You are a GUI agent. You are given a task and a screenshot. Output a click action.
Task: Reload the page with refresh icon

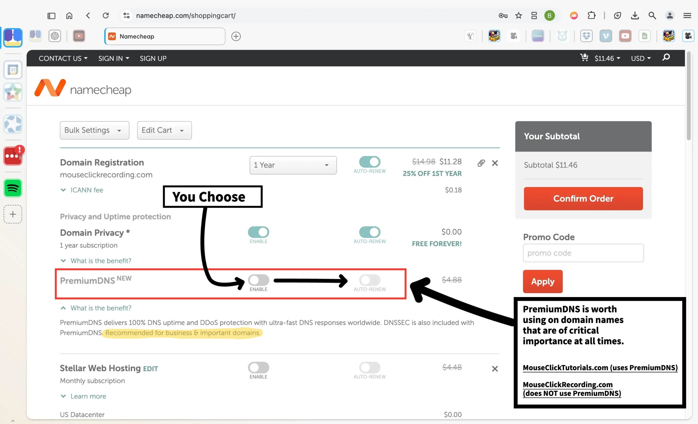[106, 16]
